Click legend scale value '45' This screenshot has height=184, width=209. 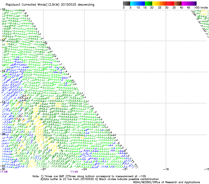pyautogui.click(x=188, y=8)
